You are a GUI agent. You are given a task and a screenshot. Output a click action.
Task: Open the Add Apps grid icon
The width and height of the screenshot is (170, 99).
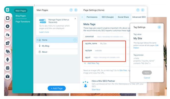pos(8,43)
